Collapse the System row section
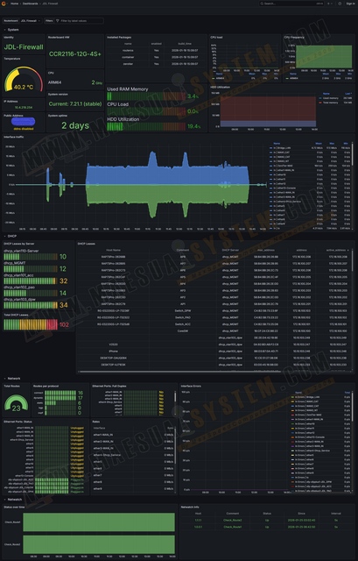This screenshot has height=561, width=358. [x=11, y=30]
